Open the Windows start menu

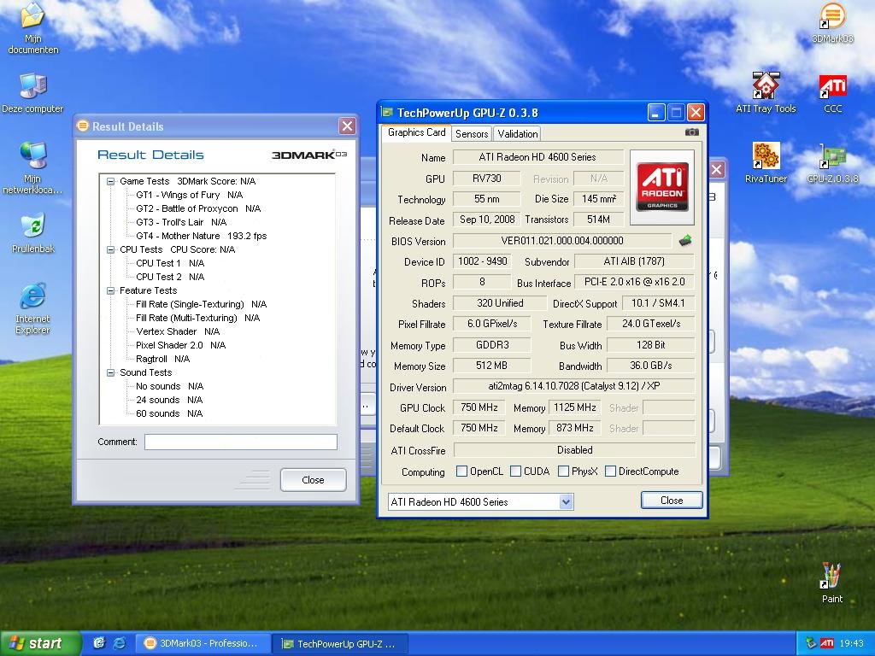pos(40,643)
